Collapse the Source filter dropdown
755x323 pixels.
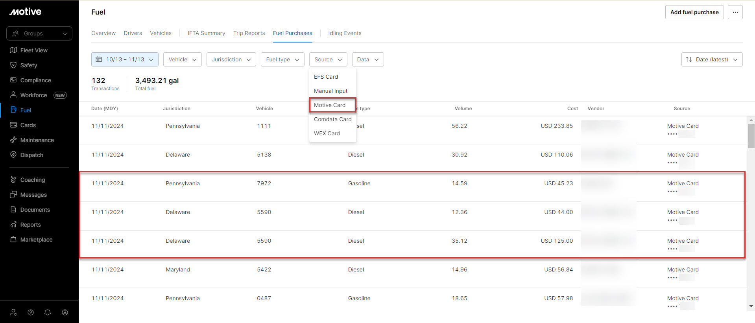[328, 59]
